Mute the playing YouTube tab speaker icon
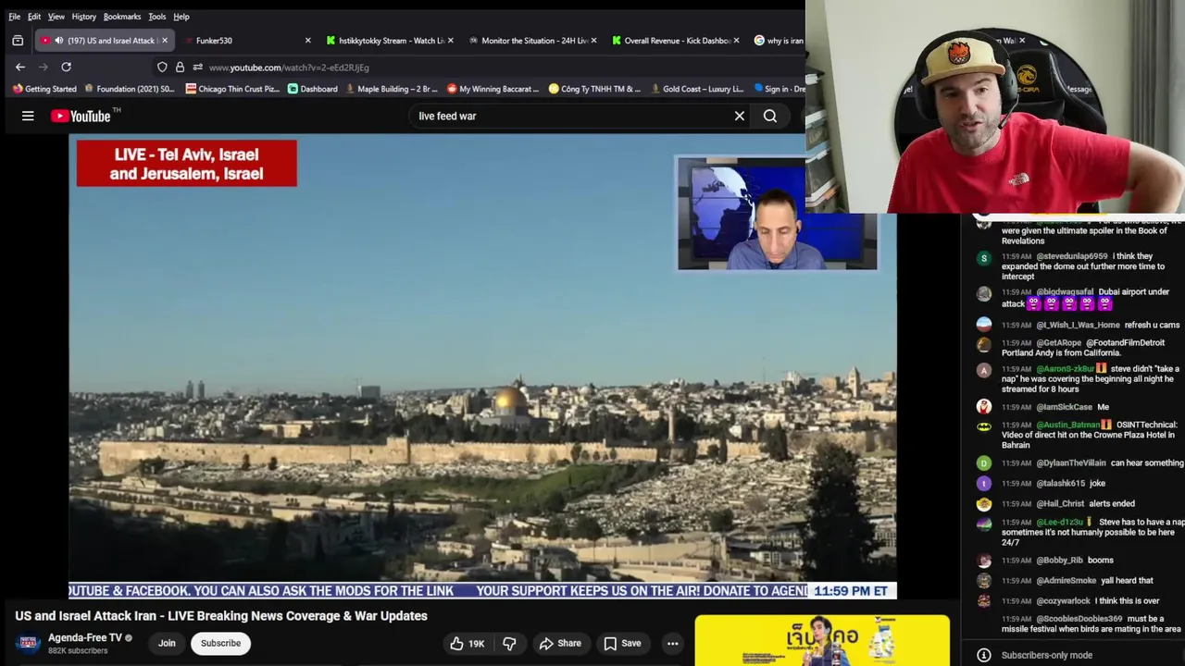 click(58, 41)
